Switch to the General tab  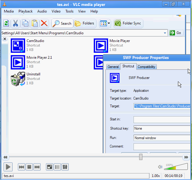(113, 67)
